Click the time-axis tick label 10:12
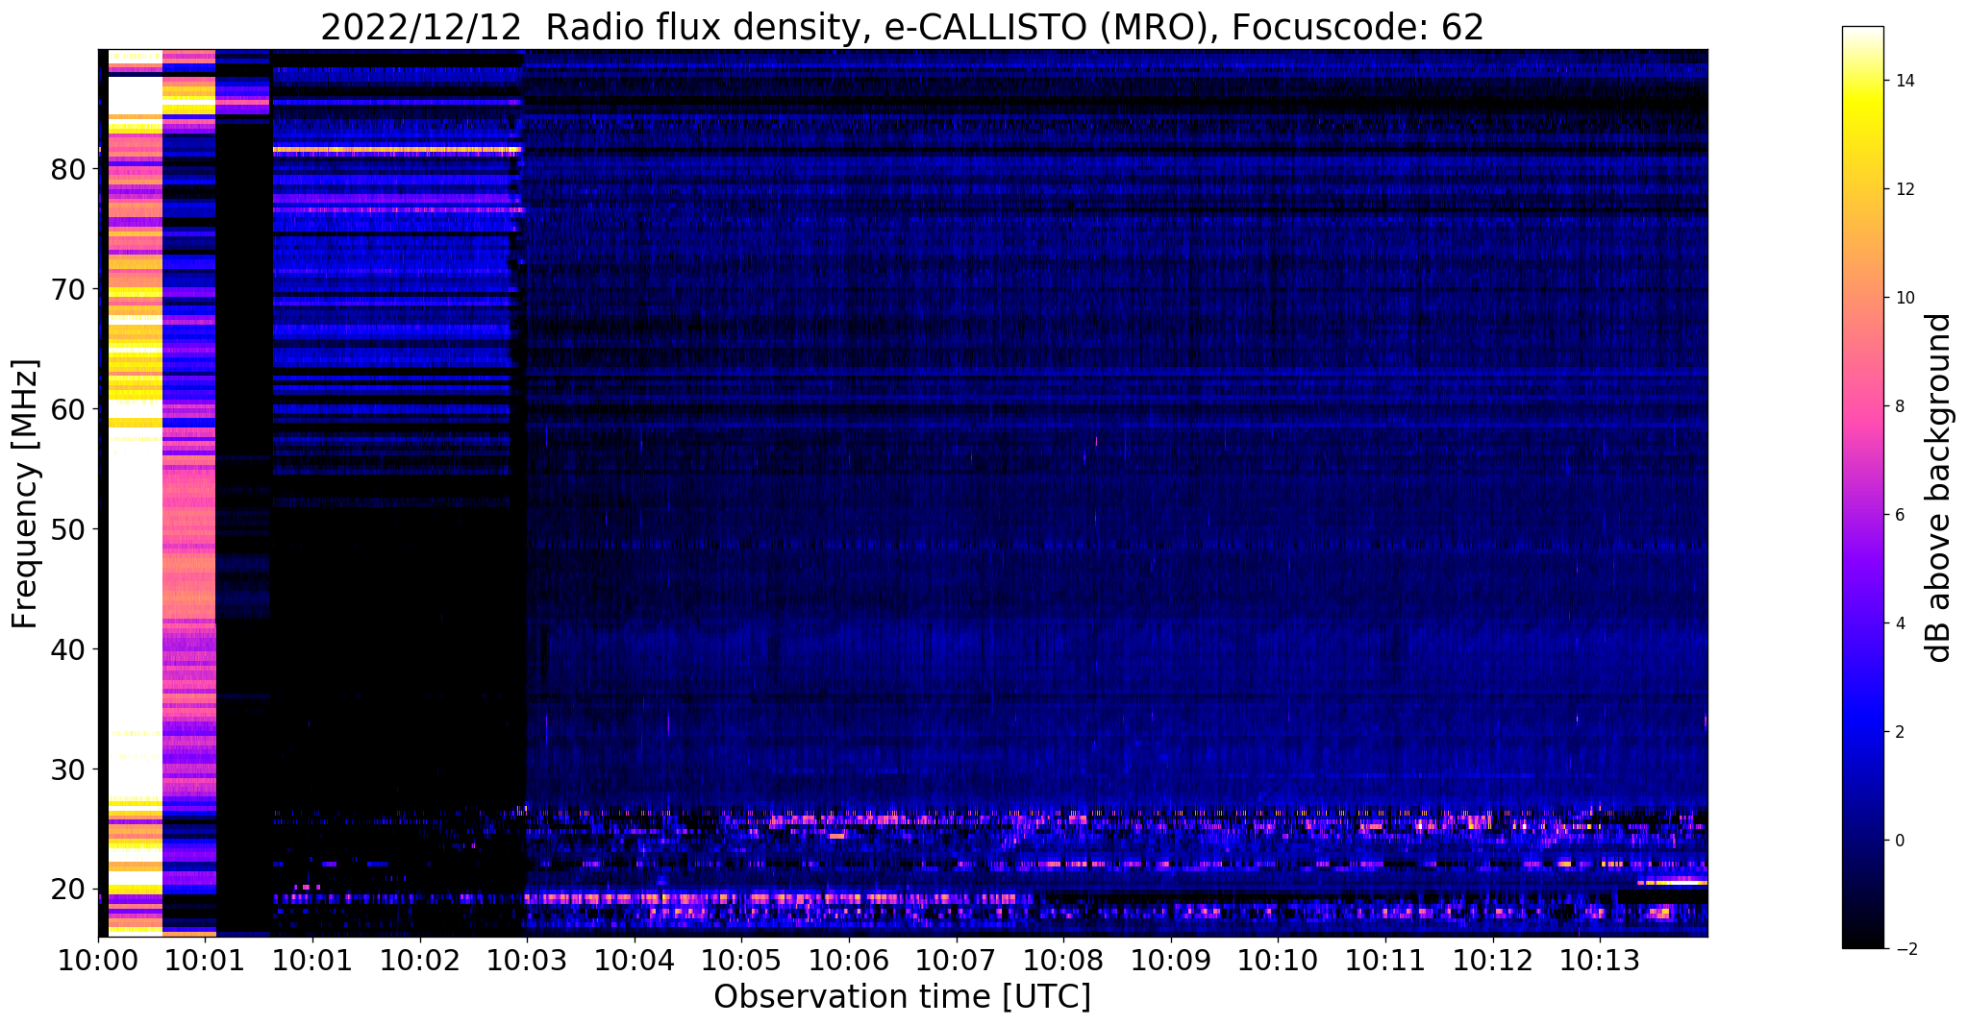 pyautogui.click(x=1493, y=962)
